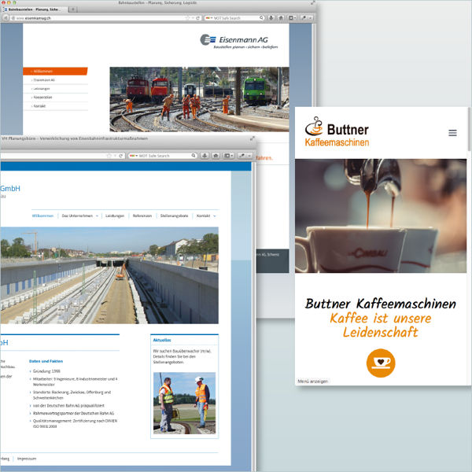The height and width of the screenshot is (472, 472).
Task: Click the Buttner page vertical scrollbar
Action: pyautogui.click(x=469, y=130)
